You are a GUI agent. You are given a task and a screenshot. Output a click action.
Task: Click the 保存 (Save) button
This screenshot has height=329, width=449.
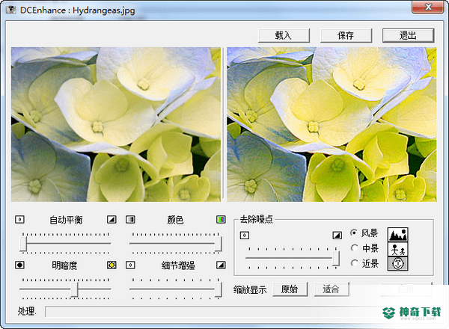(346, 35)
